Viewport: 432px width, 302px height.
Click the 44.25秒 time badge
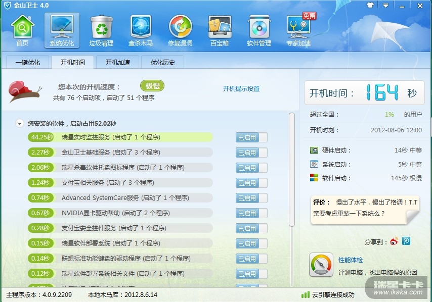[x=41, y=137]
